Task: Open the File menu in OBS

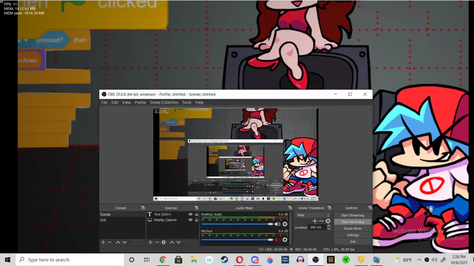Action: click(104, 103)
